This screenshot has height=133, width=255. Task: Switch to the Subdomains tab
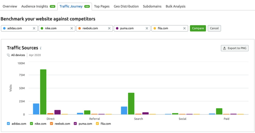[152, 6]
